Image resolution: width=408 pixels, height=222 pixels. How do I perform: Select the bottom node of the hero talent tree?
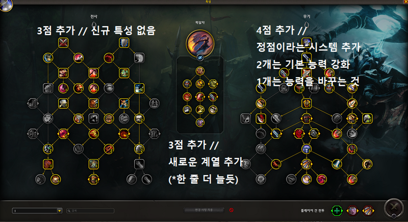200,122
